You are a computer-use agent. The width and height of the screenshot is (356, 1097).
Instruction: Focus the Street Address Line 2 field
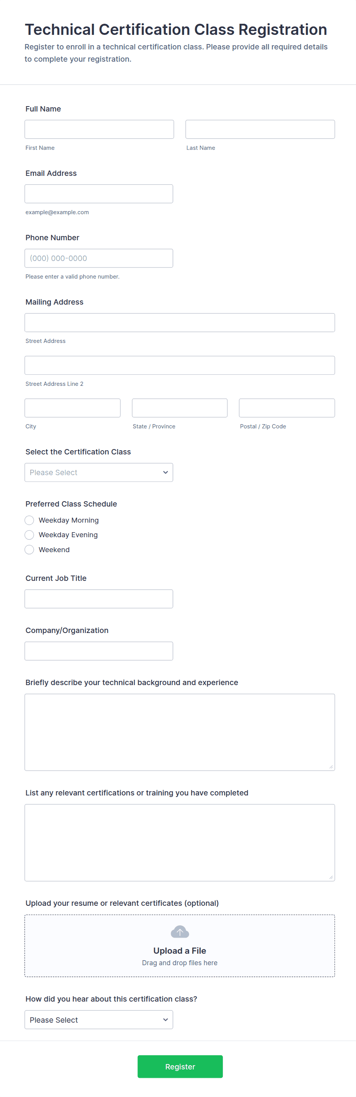(180, 366)
